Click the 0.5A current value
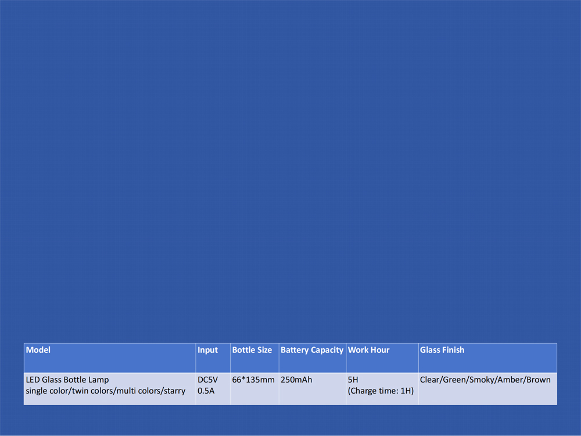581x436 pixels. 206,391
